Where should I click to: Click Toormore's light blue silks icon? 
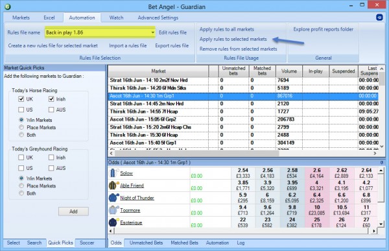point(113,210)
